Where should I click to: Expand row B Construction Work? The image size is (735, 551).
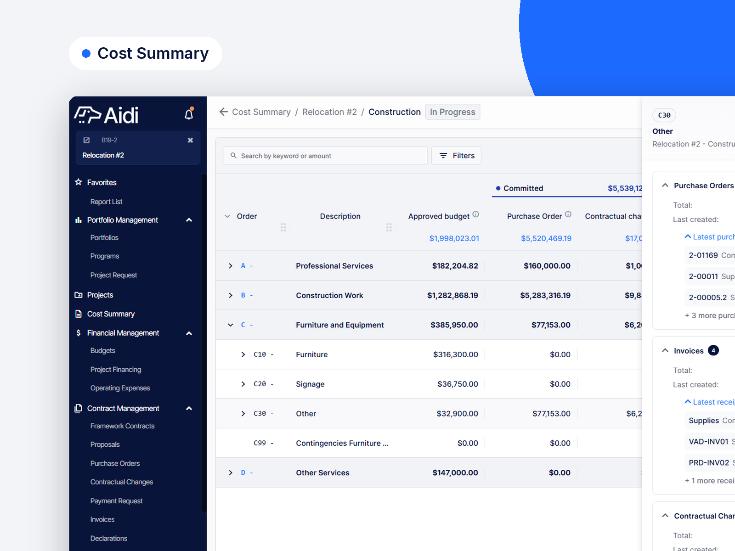coord(231,295)
